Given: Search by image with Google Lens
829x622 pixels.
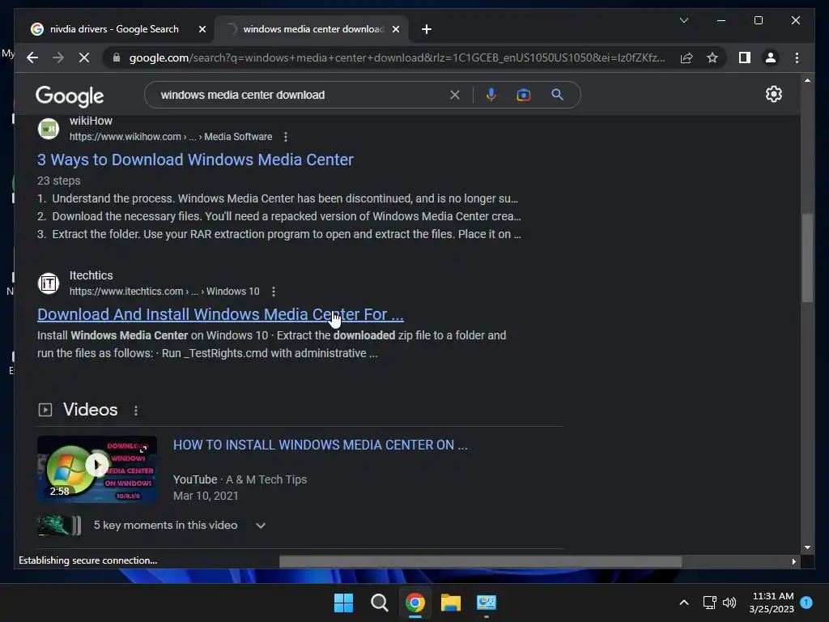Looking at the screenshot, I should coord(524,95).
